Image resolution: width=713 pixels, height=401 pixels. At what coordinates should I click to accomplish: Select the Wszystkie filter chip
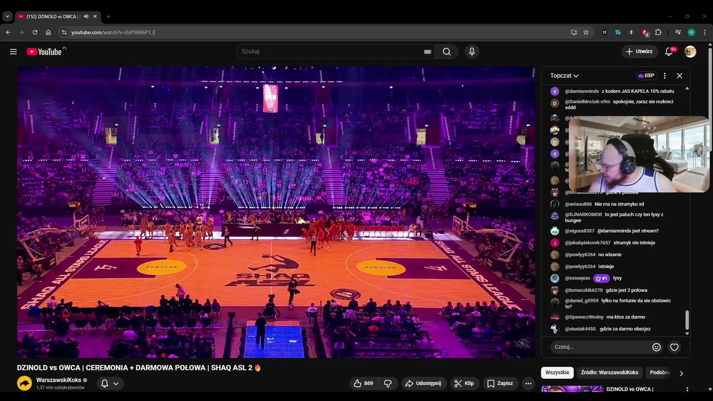pos(557,373)
